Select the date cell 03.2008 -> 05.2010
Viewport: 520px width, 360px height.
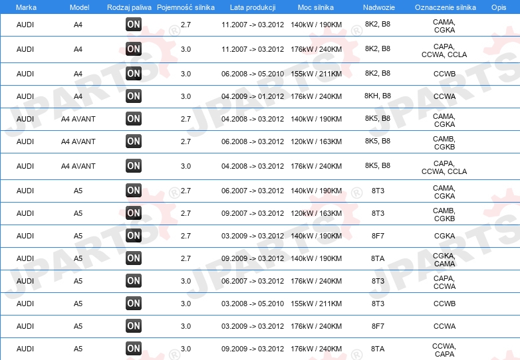(x=253, y=304)
